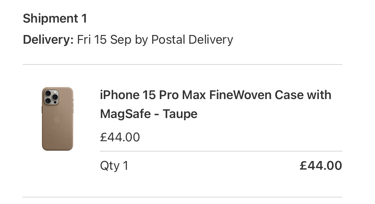The height and width of the screenshot is (204, 375).
Task: Click the Apple logo on the case image
Action: tap(57, 119)
